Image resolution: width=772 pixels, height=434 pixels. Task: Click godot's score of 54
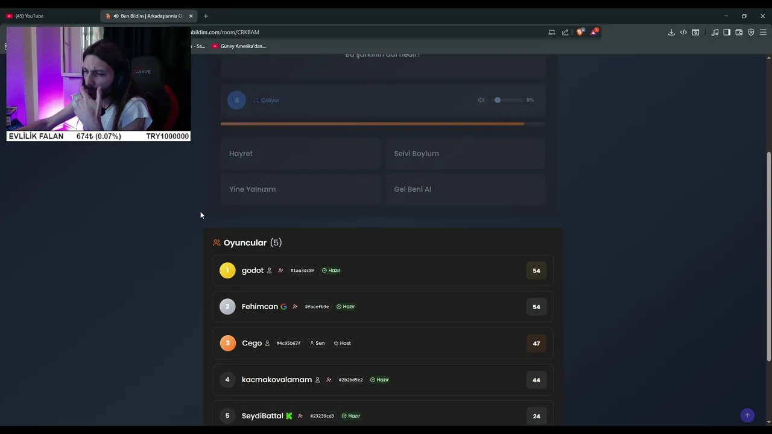coord(536,271)
